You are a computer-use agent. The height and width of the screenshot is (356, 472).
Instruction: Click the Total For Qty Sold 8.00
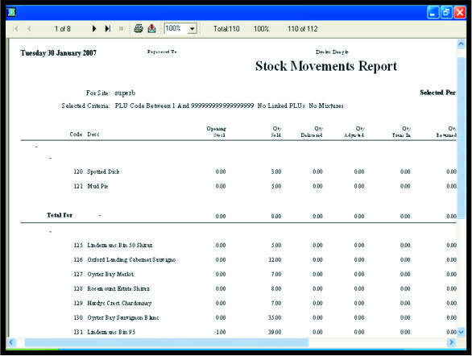click(276, 216)
